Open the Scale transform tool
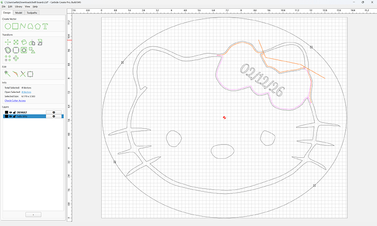The height and width of the screenshot is (226, 377). click(16, 42)
